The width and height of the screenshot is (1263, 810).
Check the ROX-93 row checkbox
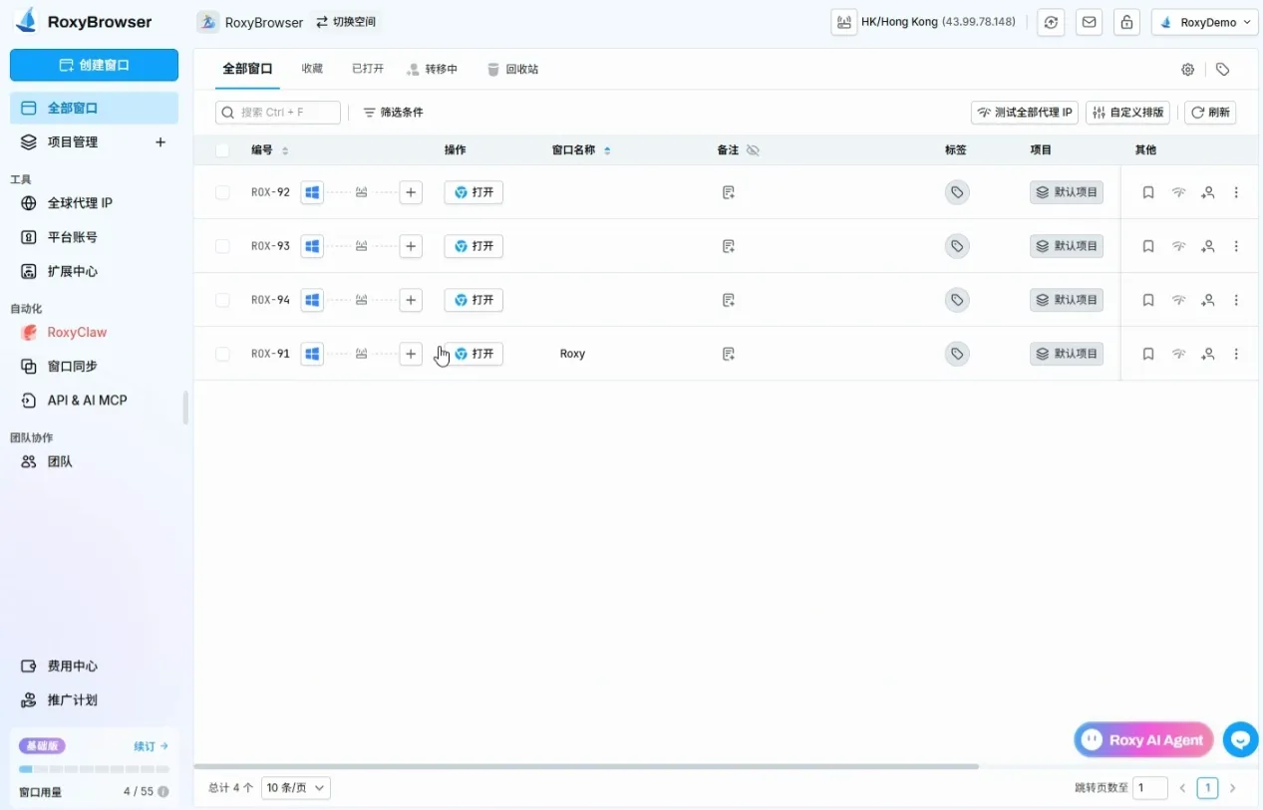(222, 246)
